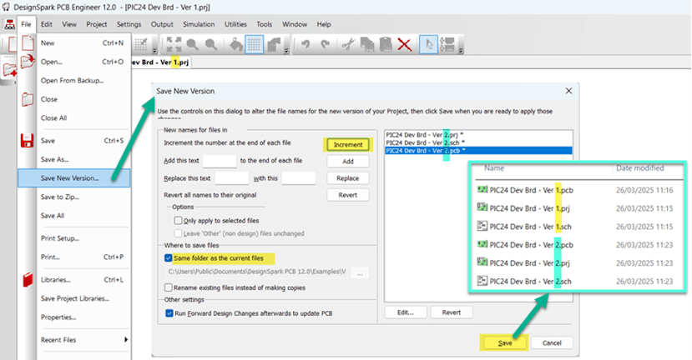This screenshot has width=692, height=360.
Task: Click the Edit... button under file list
Action: (406, 312)
